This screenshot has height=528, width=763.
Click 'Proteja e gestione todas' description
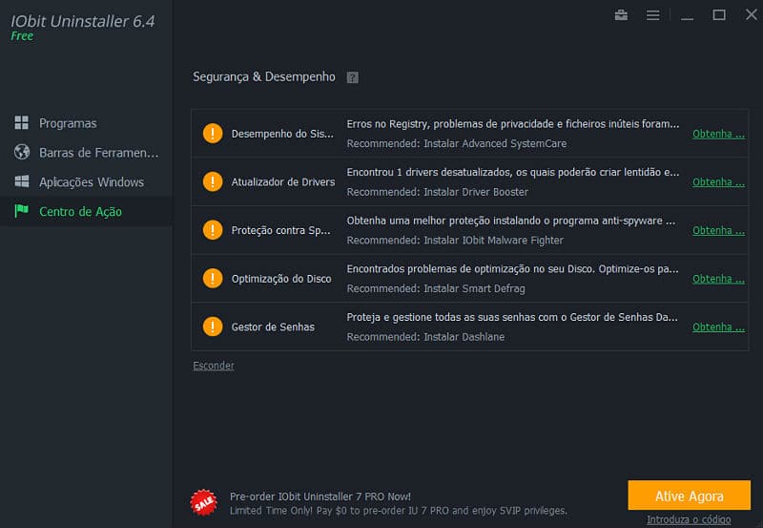[512, 317]
